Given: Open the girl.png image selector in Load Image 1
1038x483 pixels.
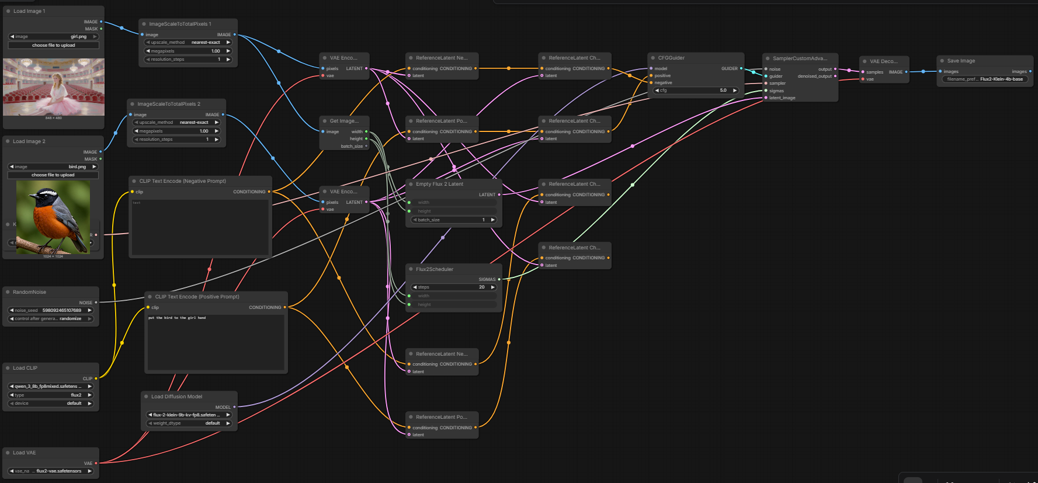Looking at the screenshot, I should [53, 37].
